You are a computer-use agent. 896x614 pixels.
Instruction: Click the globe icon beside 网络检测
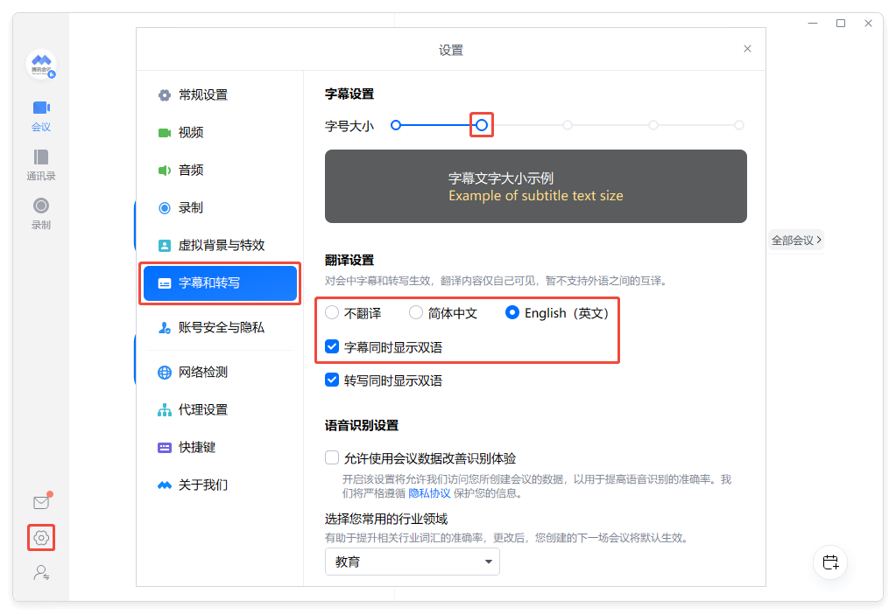coord(165,373)
